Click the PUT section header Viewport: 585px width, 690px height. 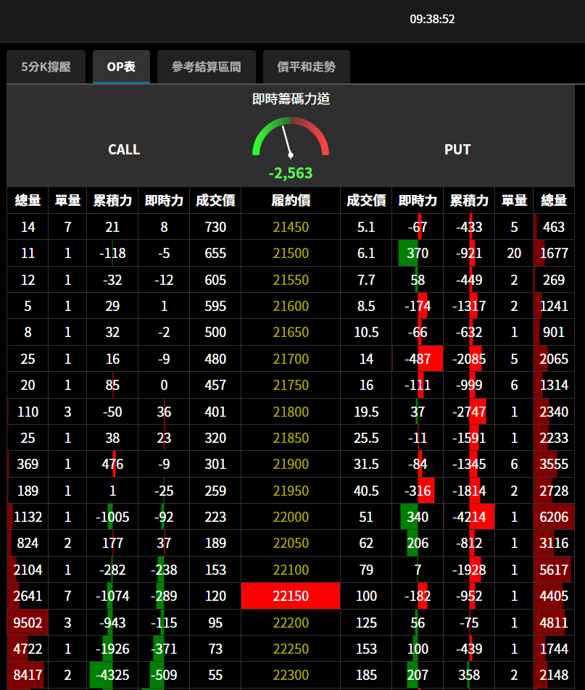457,149
